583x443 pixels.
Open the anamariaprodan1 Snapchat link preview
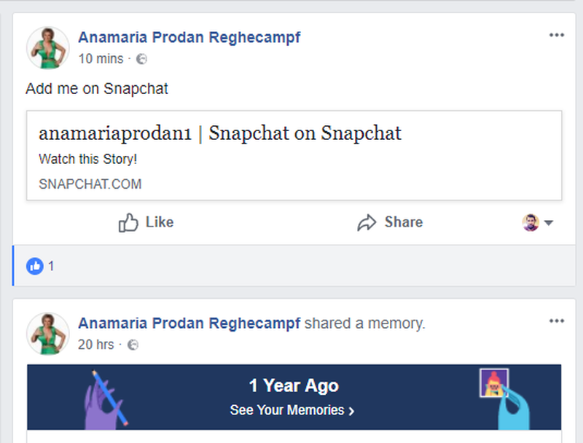220,134
